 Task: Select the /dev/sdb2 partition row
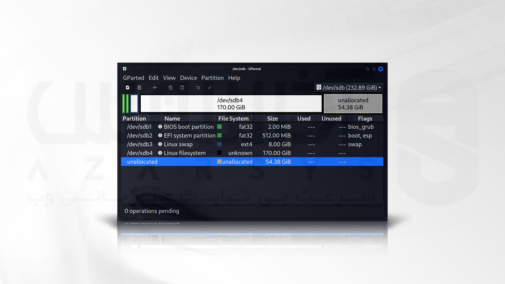252,135
